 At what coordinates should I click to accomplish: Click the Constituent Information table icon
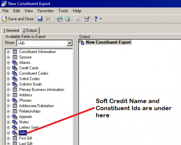click(x=15, y=52)
